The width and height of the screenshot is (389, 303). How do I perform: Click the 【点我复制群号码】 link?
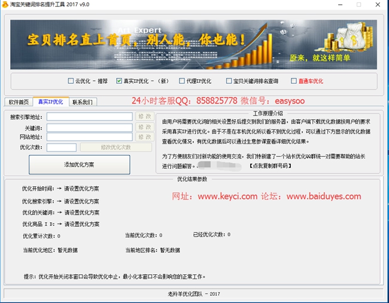[x=270, y=166]
